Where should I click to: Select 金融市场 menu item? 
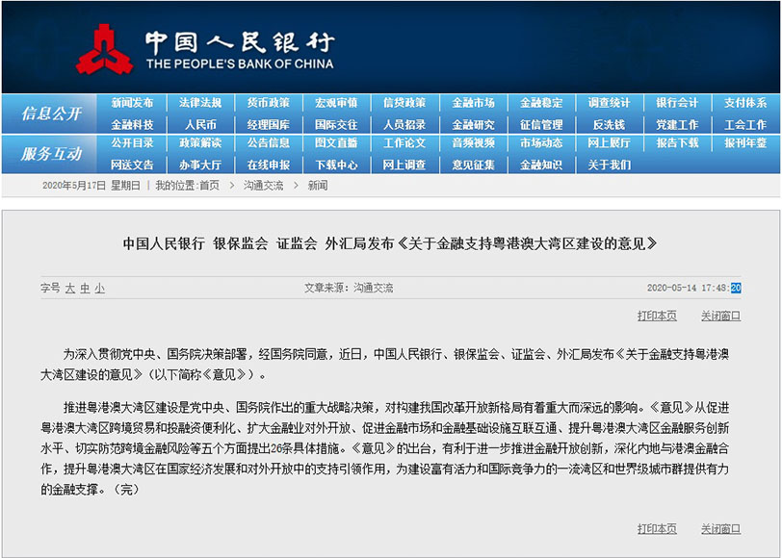[x=473, y=103]
